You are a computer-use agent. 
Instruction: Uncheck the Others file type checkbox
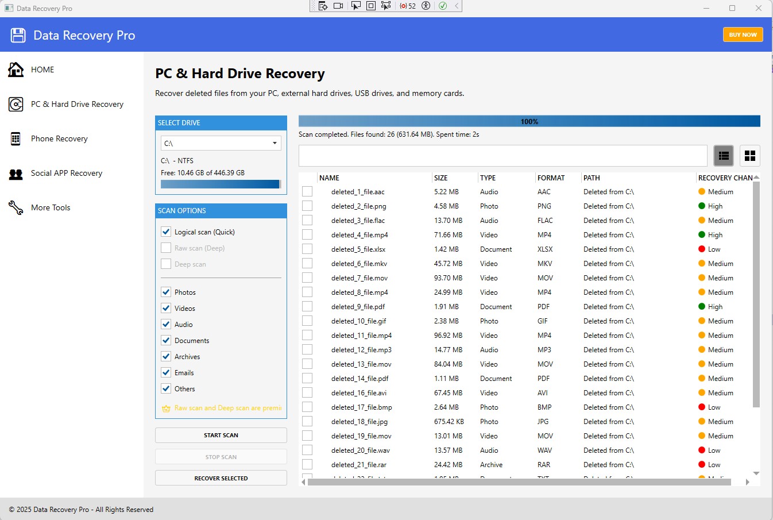coord(166,388)
